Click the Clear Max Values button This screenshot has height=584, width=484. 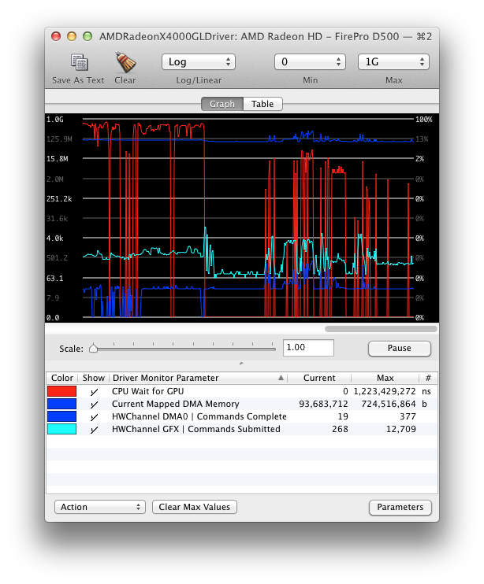tap(194, 507)
